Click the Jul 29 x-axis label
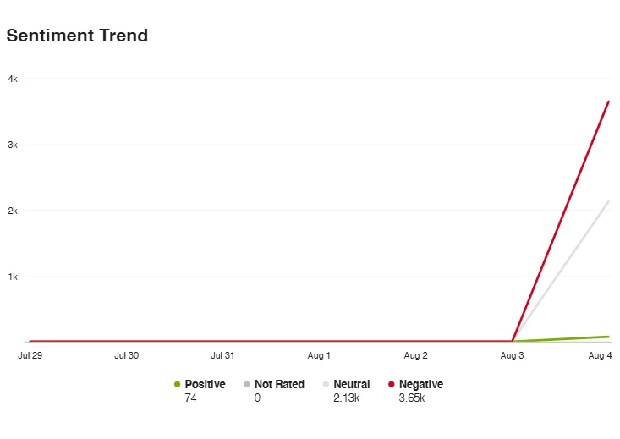 pos(30,356)
